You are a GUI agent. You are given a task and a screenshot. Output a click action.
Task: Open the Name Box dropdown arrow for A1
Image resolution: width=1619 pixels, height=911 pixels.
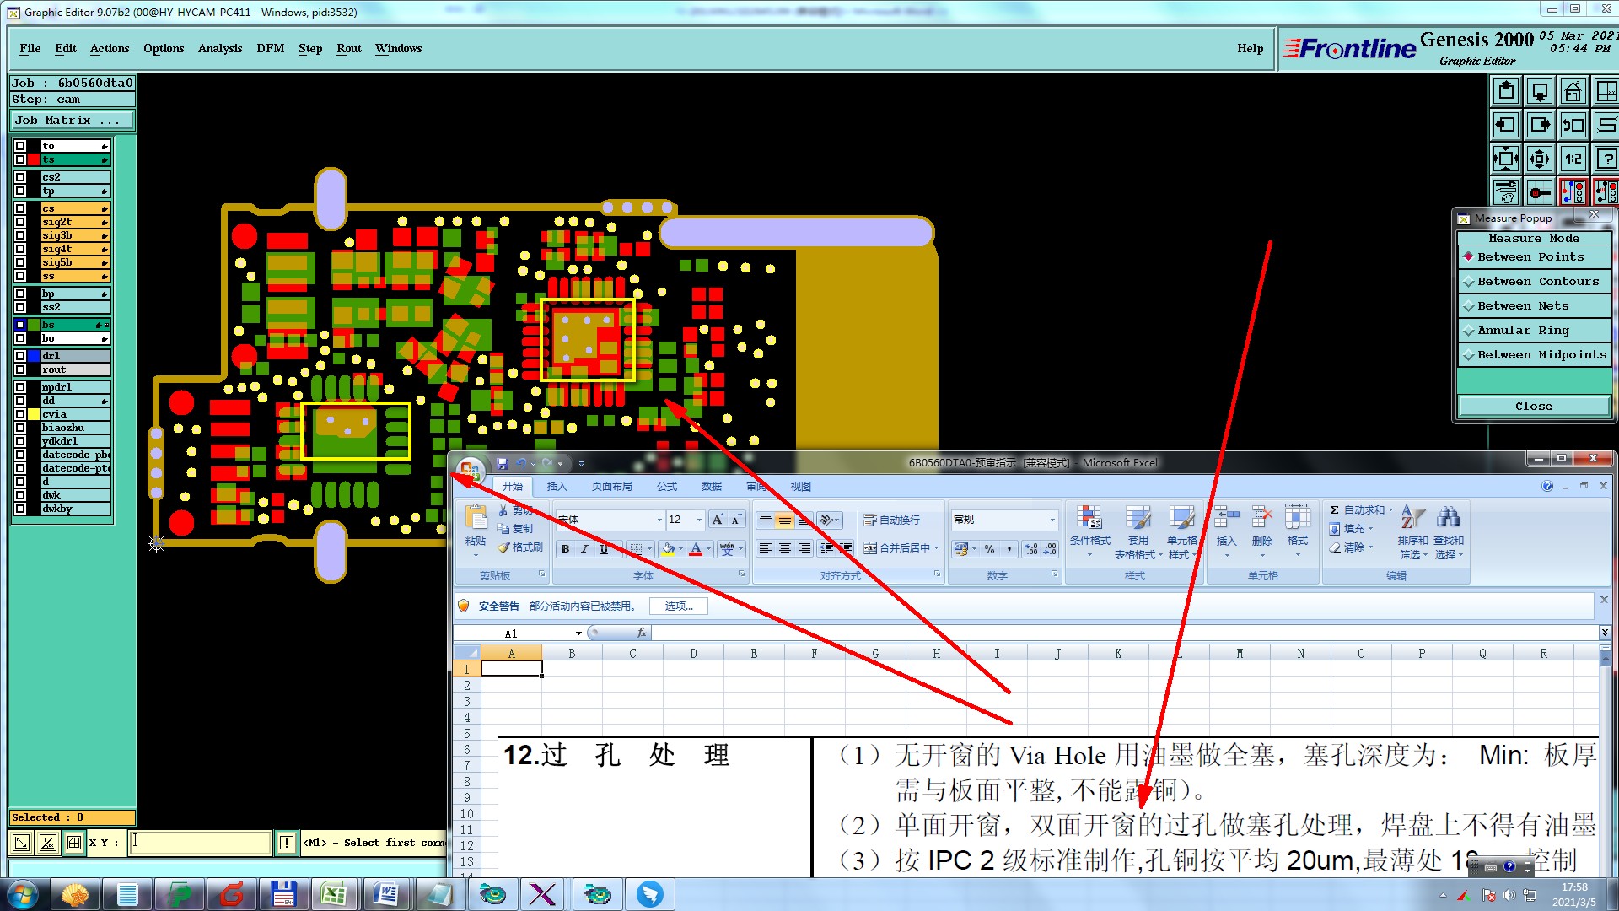point(578,633)
